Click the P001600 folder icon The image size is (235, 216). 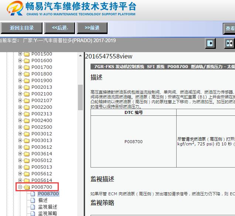coord(27,61)
